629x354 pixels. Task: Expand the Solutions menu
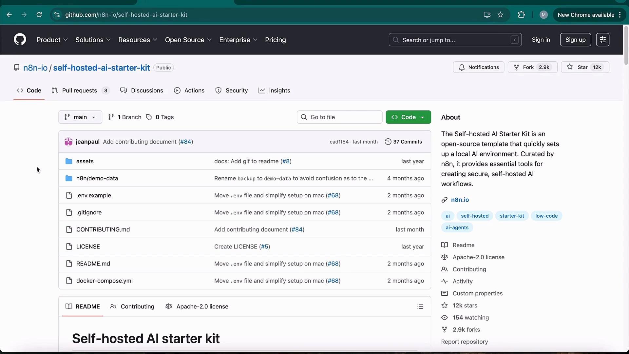[x=93, y=40]
